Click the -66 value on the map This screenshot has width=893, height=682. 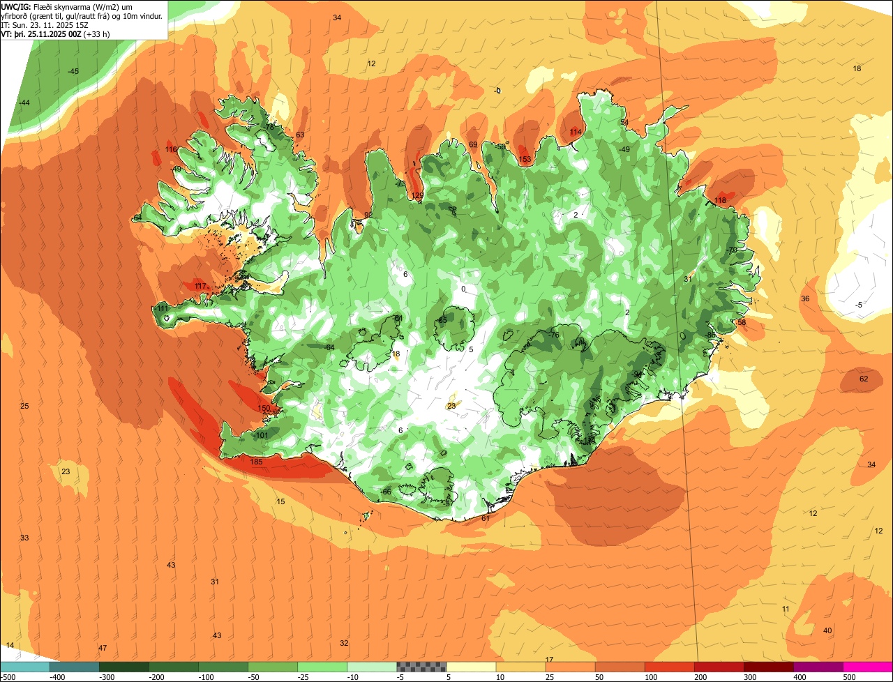(385, 492)
